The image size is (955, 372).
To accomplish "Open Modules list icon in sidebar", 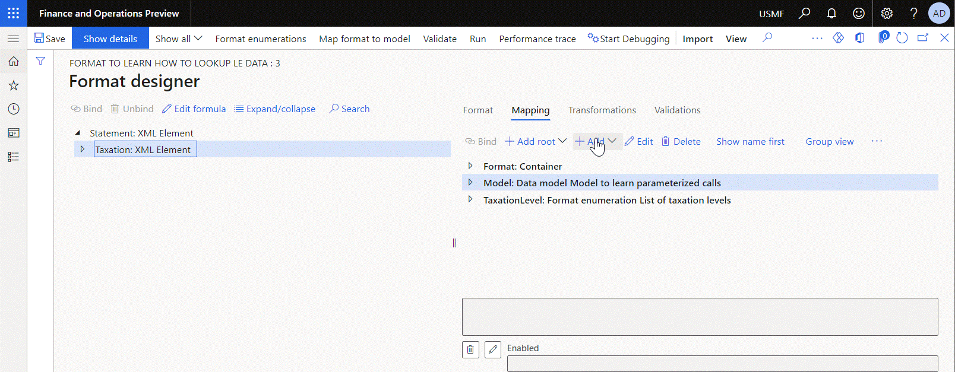I will point(13,157).
